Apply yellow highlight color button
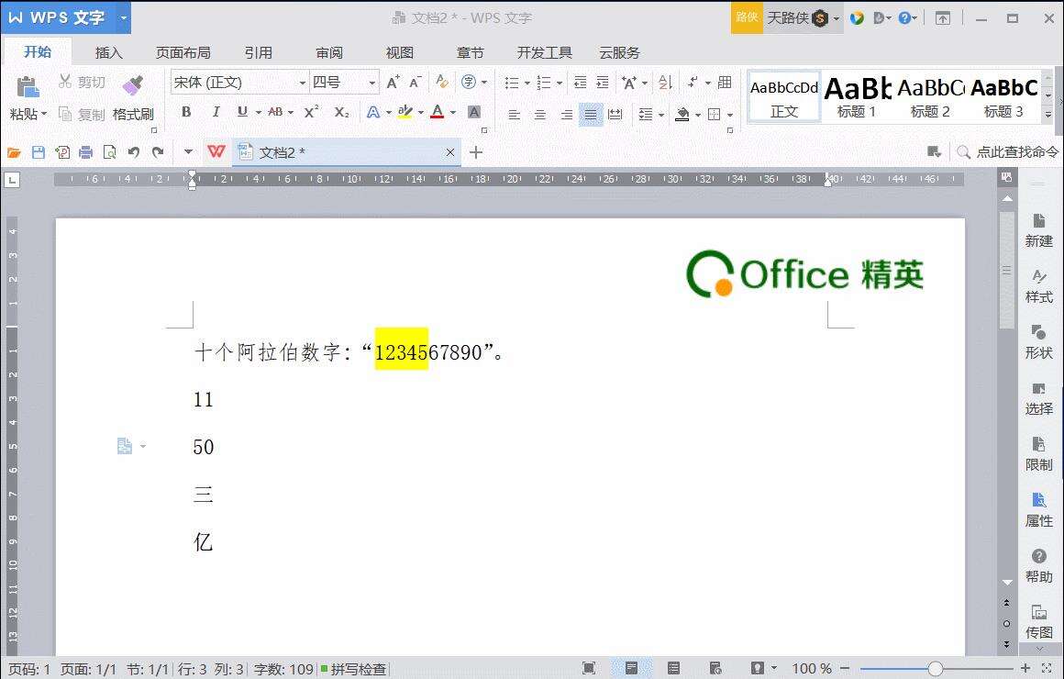This screenshot has width=1064, height=679. [x=405, y=112]
